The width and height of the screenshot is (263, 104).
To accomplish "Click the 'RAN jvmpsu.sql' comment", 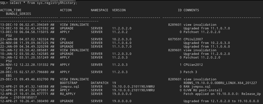I will [197, 87].
